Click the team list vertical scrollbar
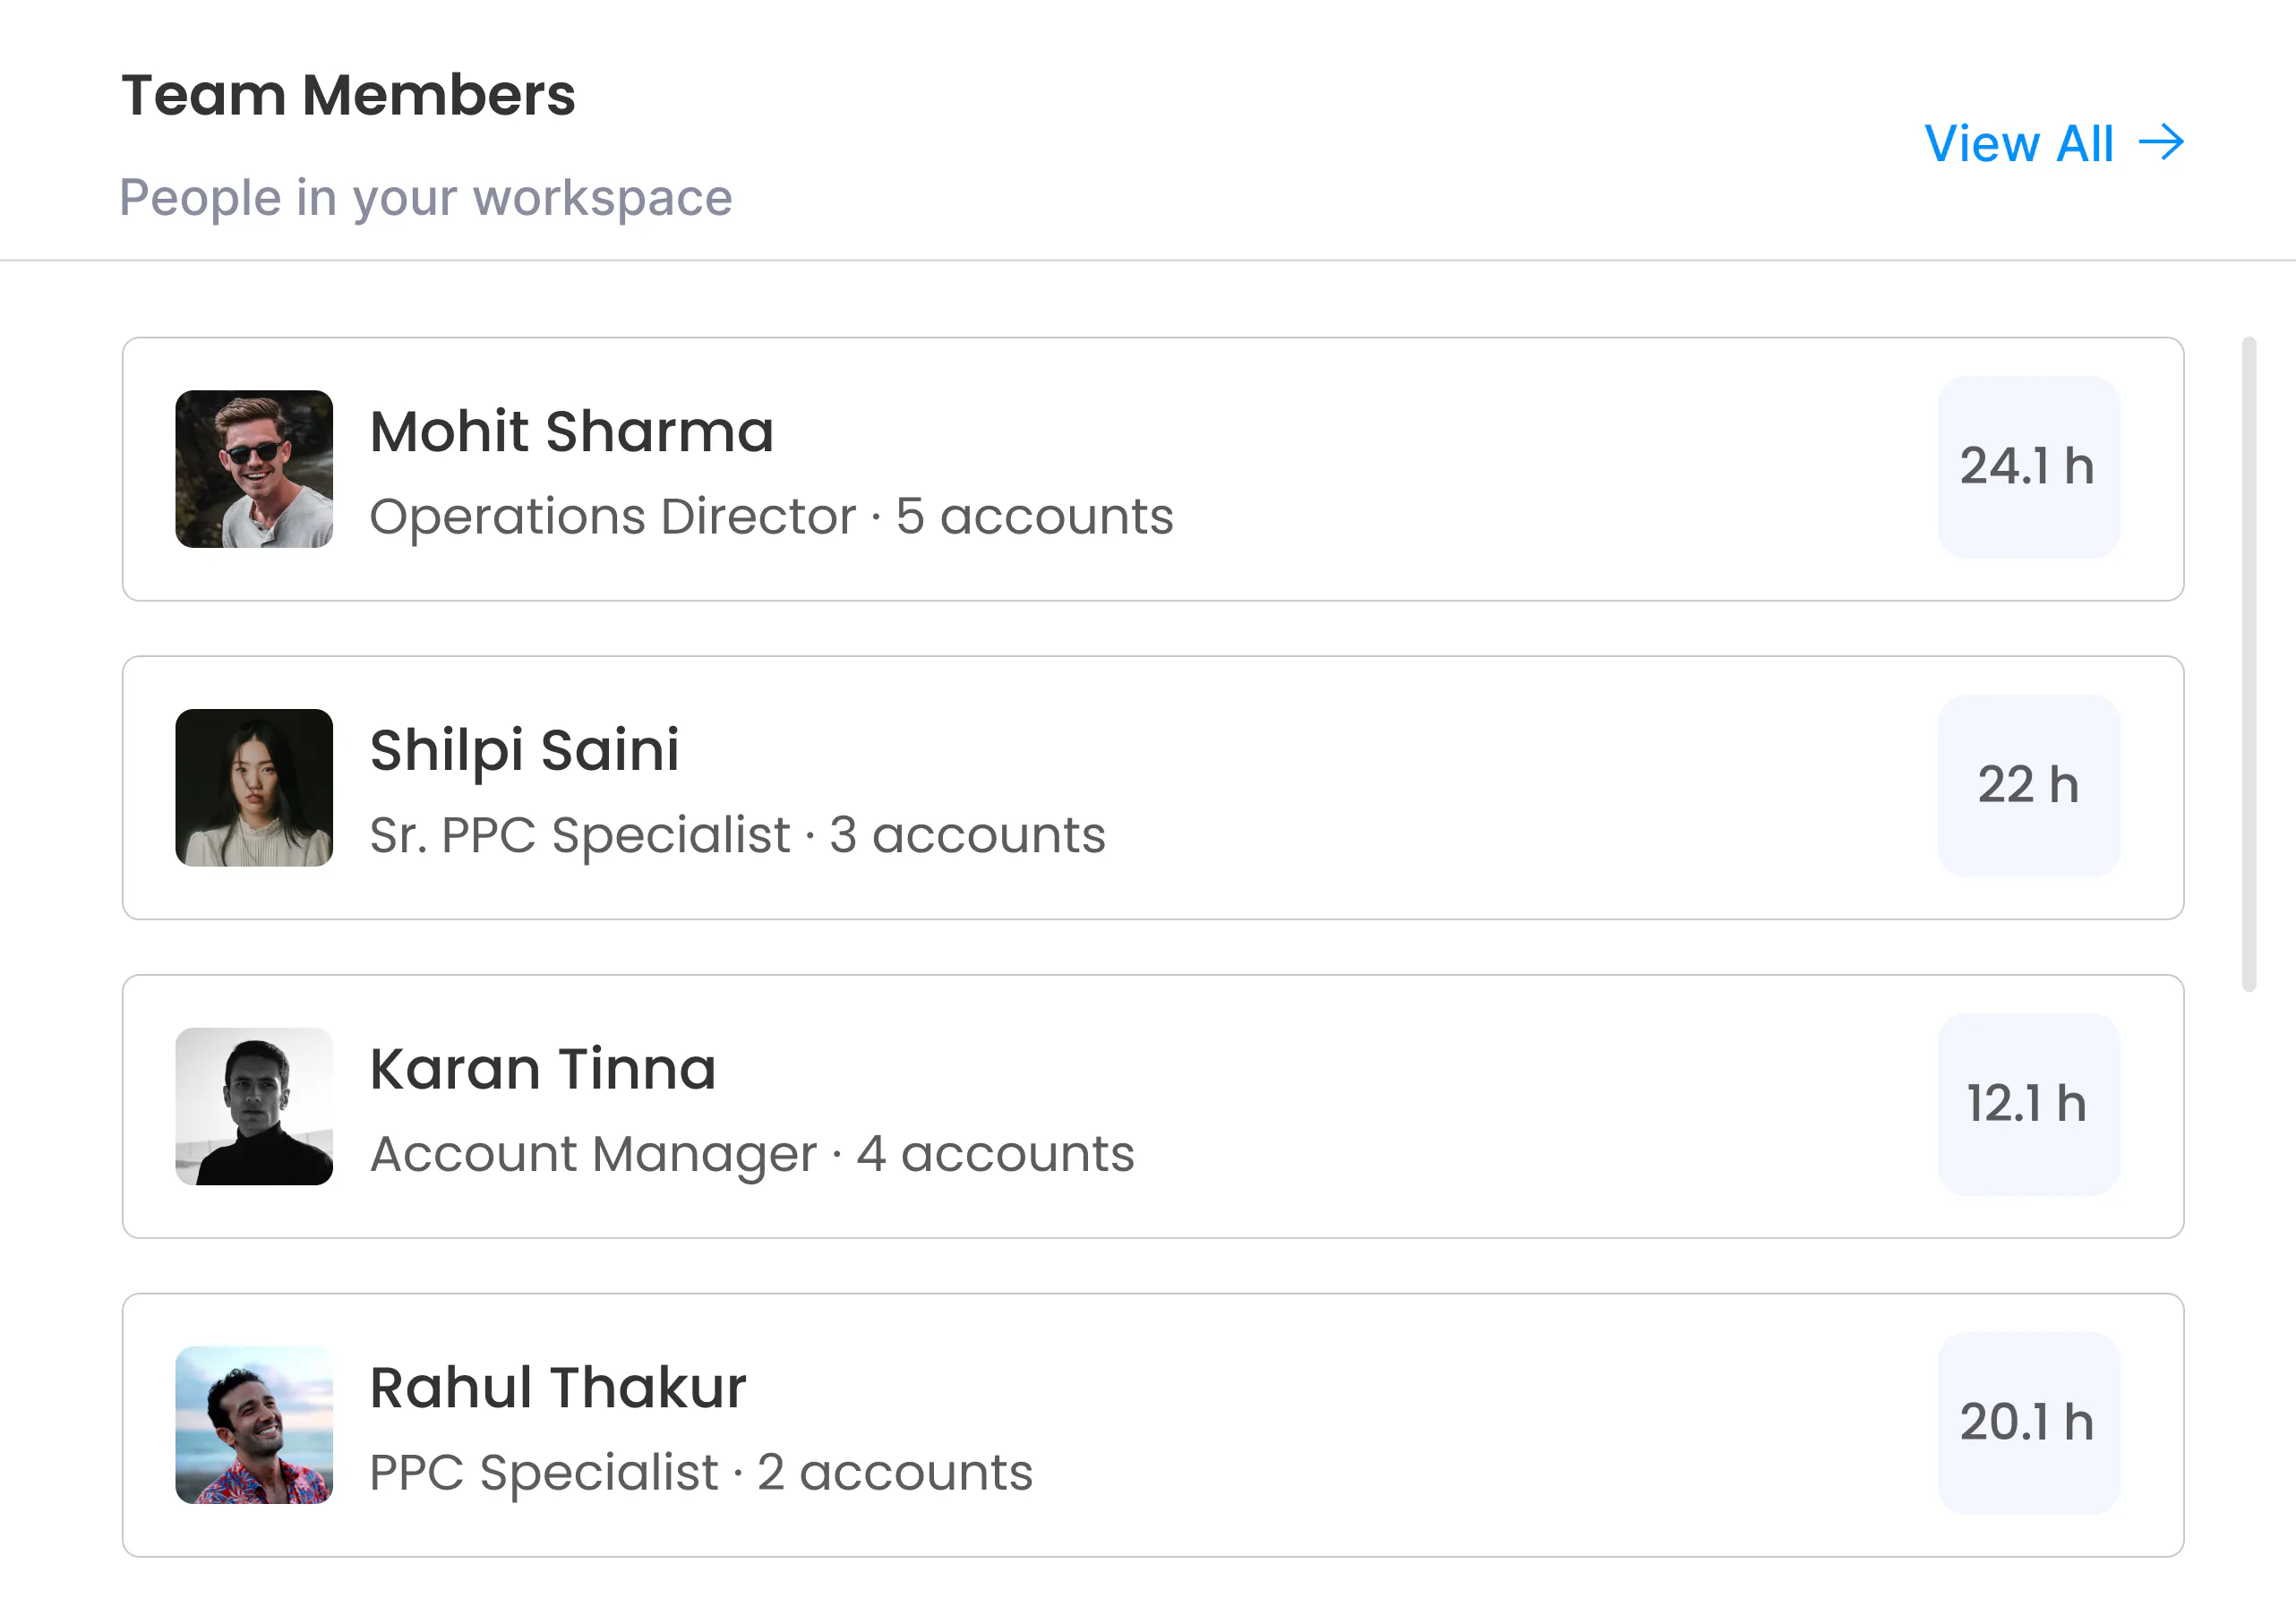Image resolution: width=2296 pixels, height=1615 pixels. pyautogui.click(x=2249, y=664)
